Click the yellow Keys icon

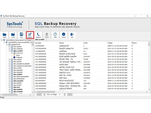(x=14, y=55)
